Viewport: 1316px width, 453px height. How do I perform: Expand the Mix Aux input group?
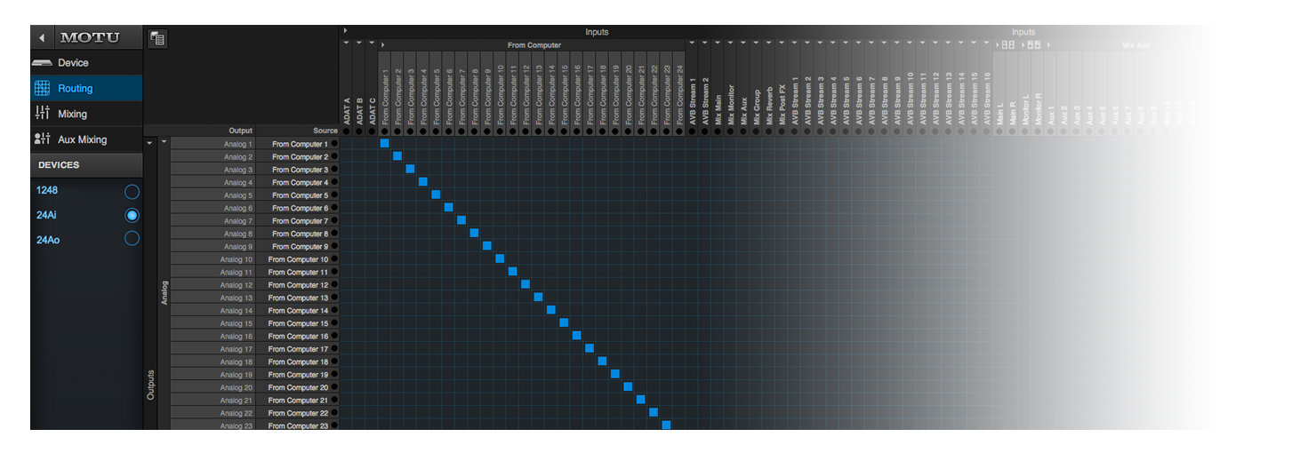[x=1048, y=45]
